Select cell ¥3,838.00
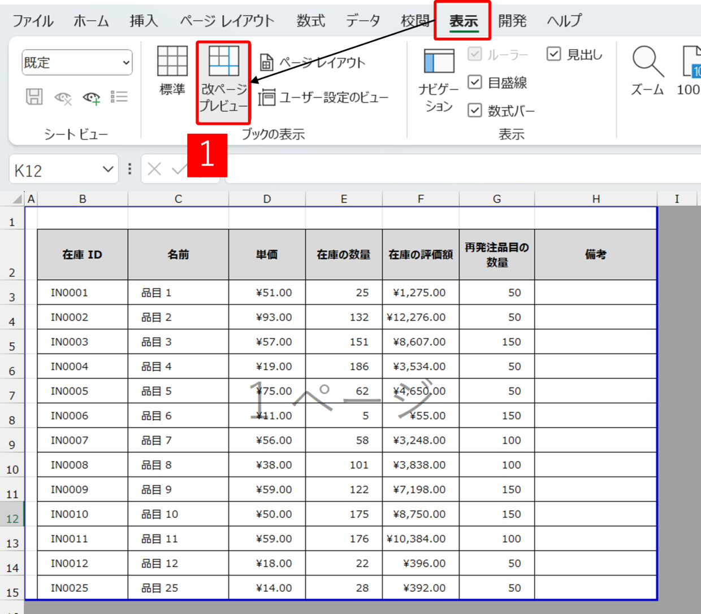701x614 pixels. pos(421,465)
